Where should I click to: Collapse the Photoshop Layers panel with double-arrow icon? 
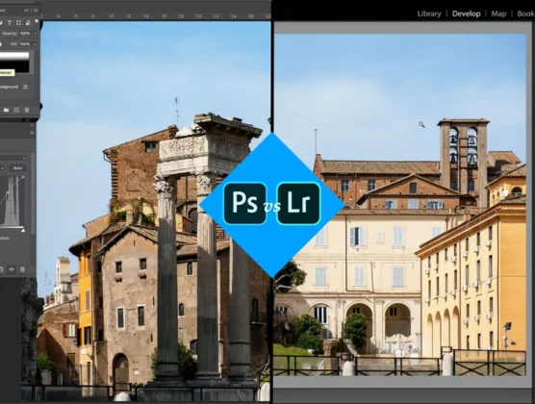(x=26, y=11)
